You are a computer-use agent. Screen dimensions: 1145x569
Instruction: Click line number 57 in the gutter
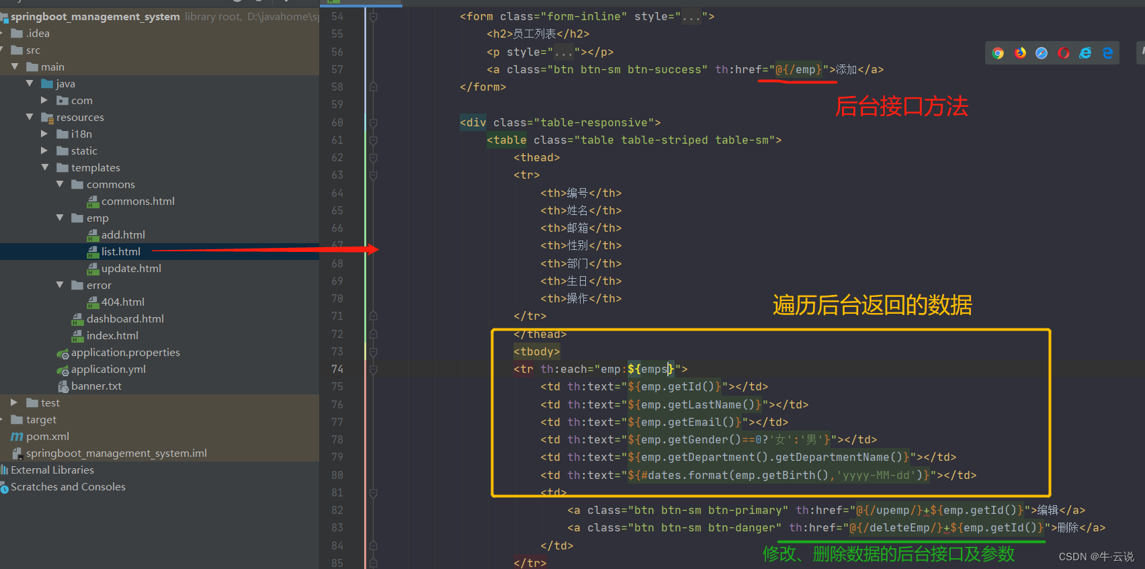337,69
